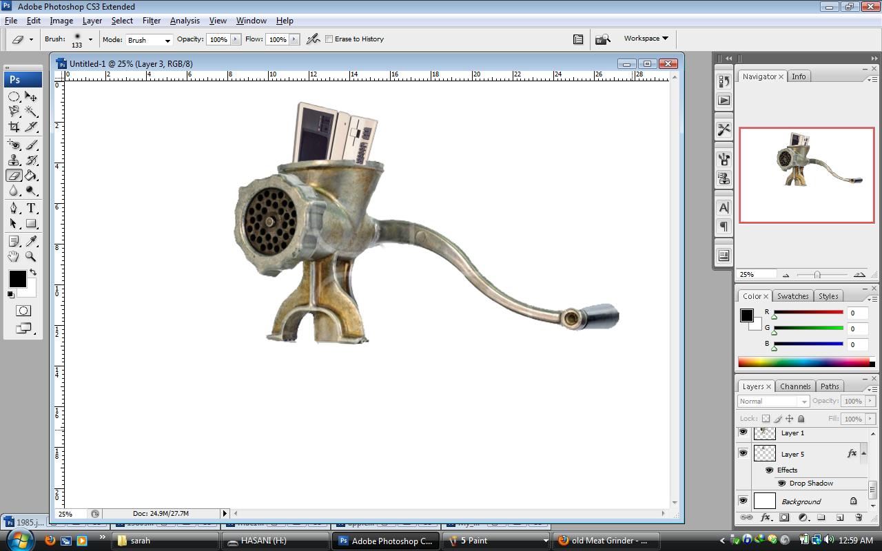Toggle Effects visibility on Layer 5

(769, 470)
